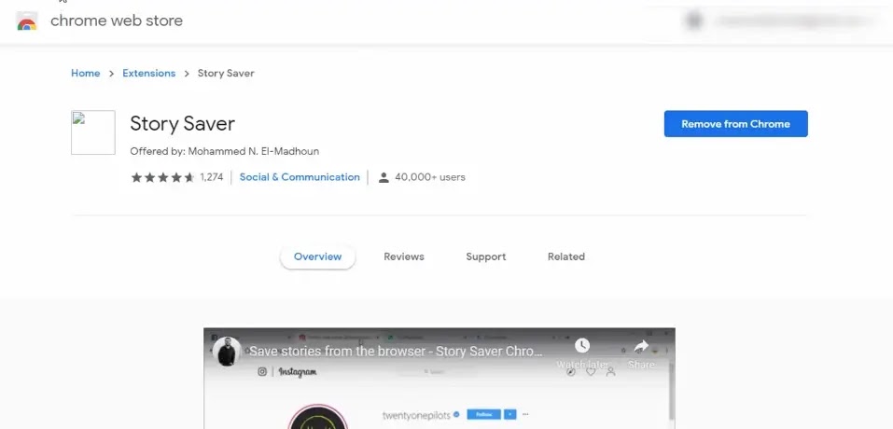The height and width of the screenshot is (429, 893).
Task: Click the Chrome Web Store logo icon
Action: [27, 21]
